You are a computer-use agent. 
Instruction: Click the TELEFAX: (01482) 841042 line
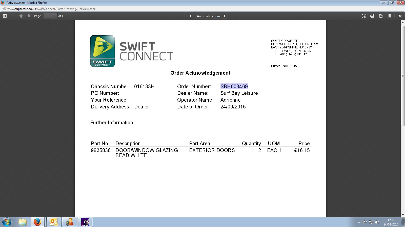[x=289, y=54]
